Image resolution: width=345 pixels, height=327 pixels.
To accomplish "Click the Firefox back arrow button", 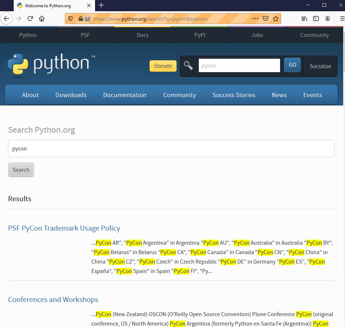I will [x=7, y=18].
